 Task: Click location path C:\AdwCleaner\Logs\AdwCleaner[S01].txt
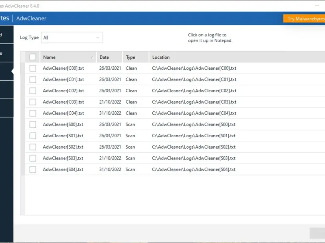(194, 136)
